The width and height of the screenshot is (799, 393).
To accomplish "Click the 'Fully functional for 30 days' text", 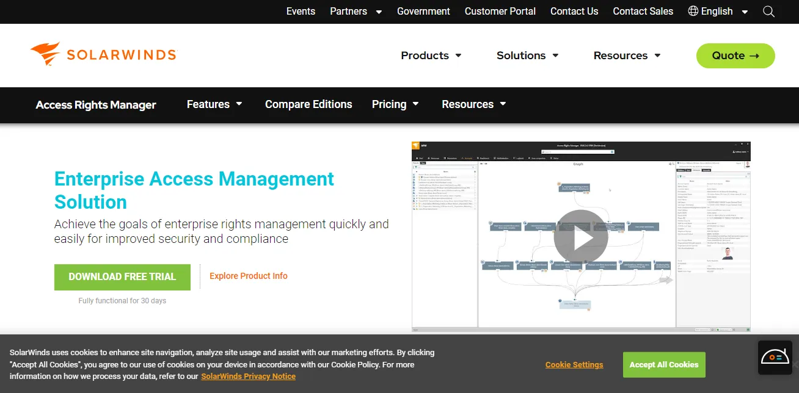I will click(x=122, y=301).
